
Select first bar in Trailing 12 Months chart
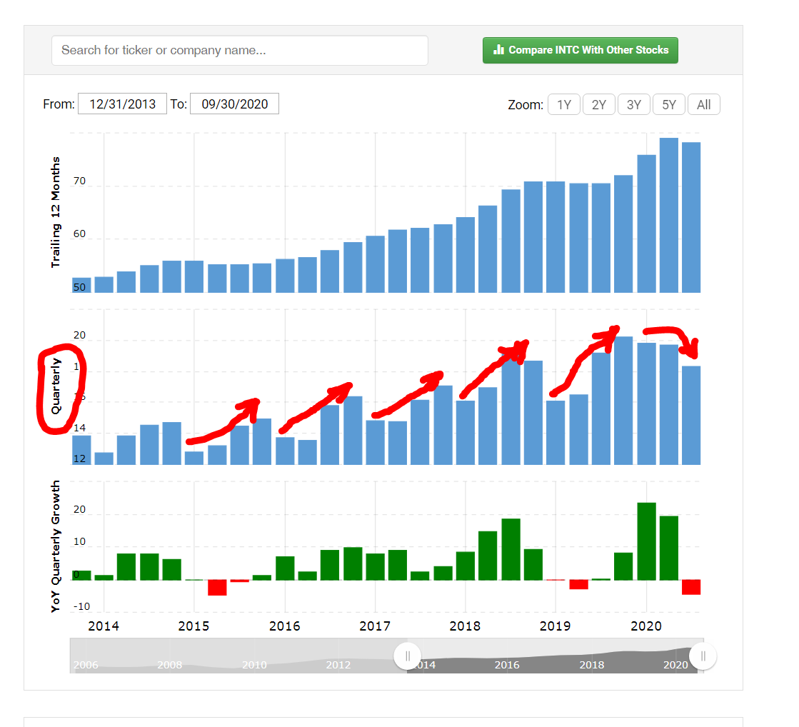tap(81, 285)
